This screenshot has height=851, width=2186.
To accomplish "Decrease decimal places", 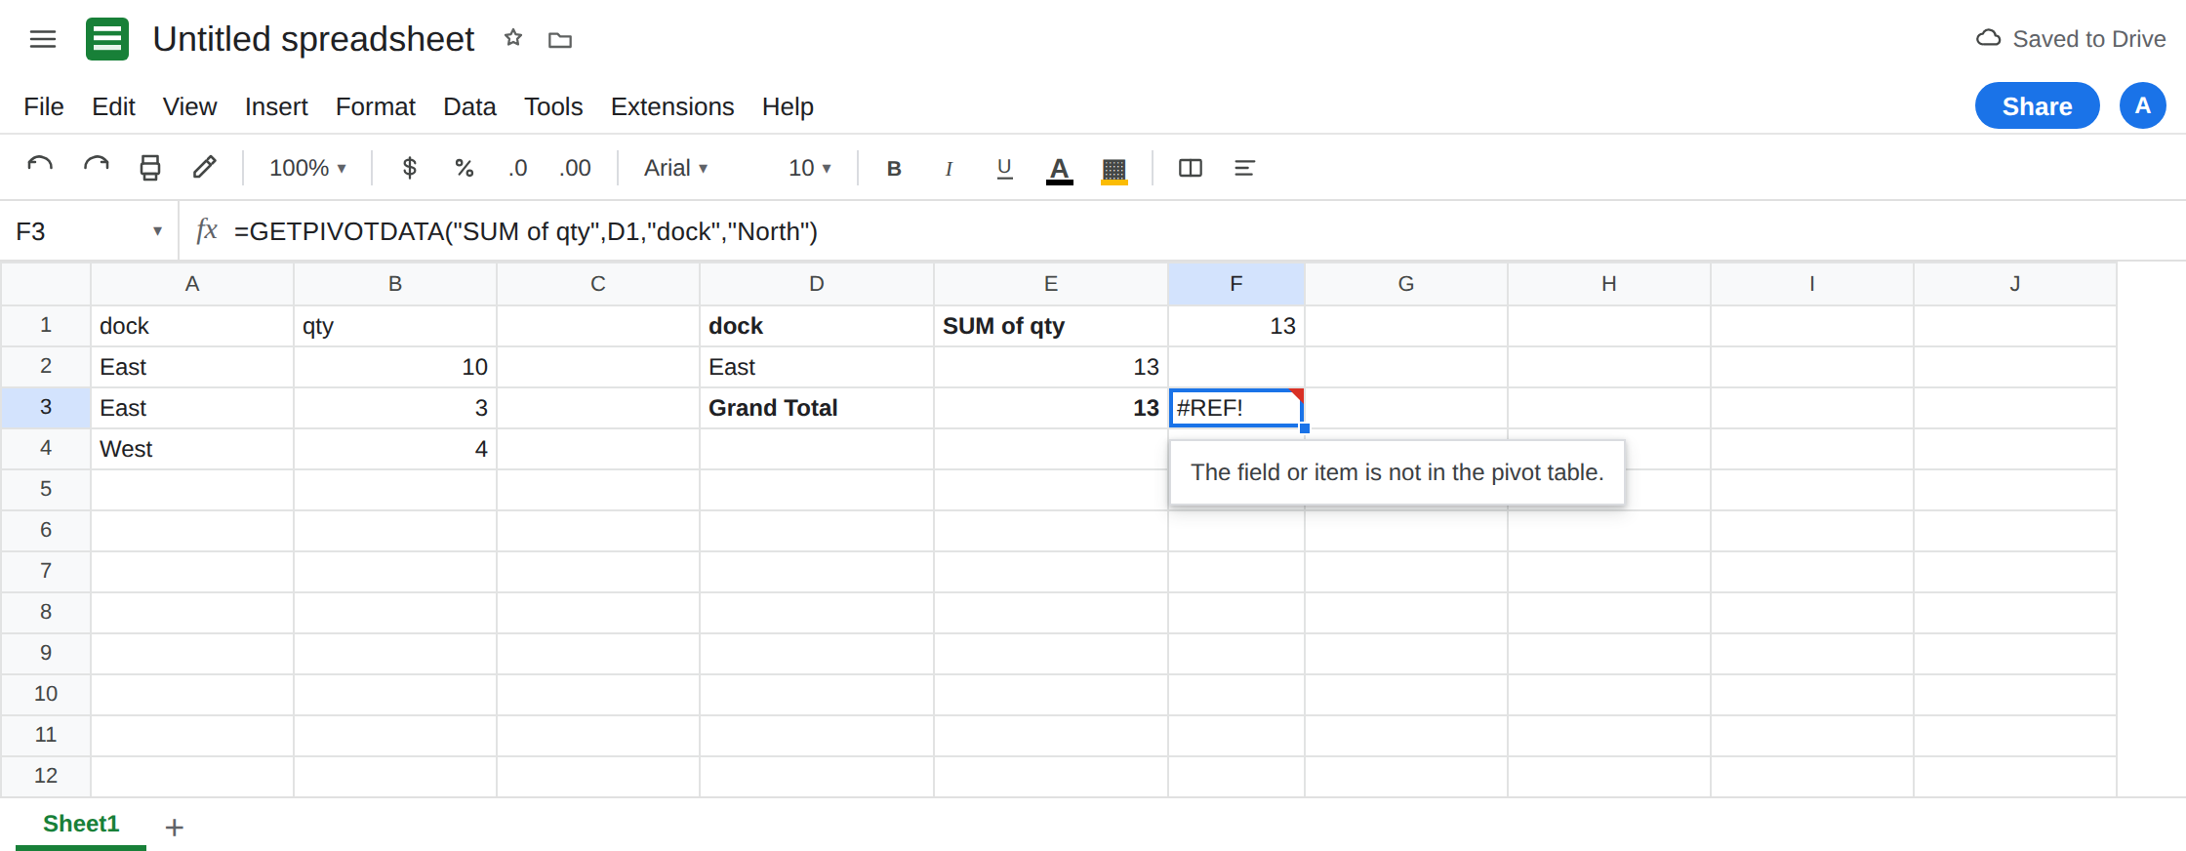I will click(518, 168).
